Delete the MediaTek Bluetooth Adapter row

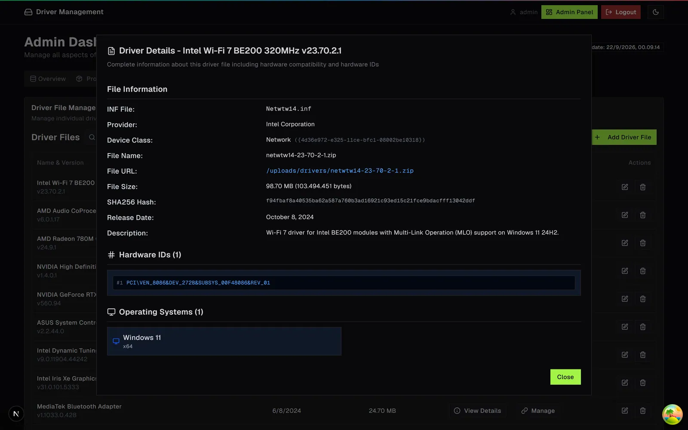click(643, 411)
